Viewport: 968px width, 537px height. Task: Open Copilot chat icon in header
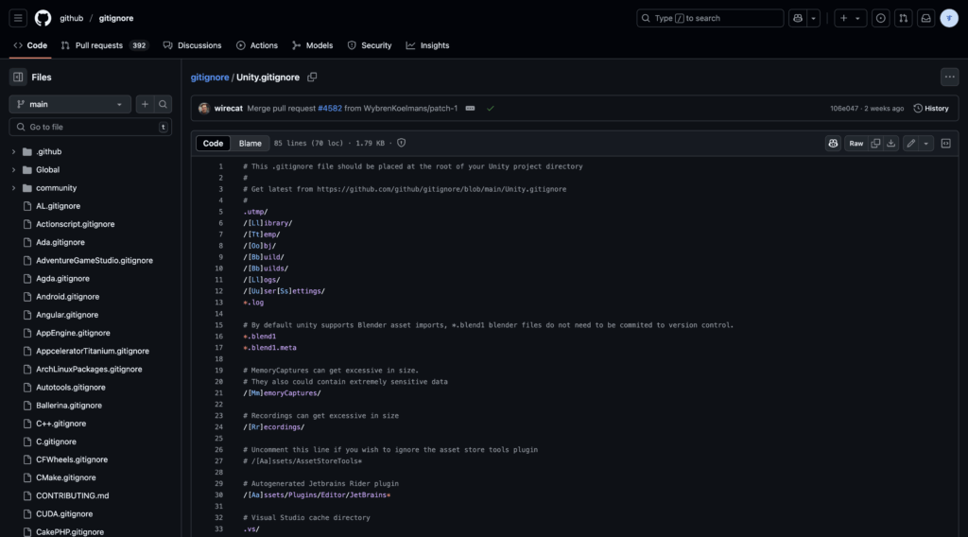[798, 18]
